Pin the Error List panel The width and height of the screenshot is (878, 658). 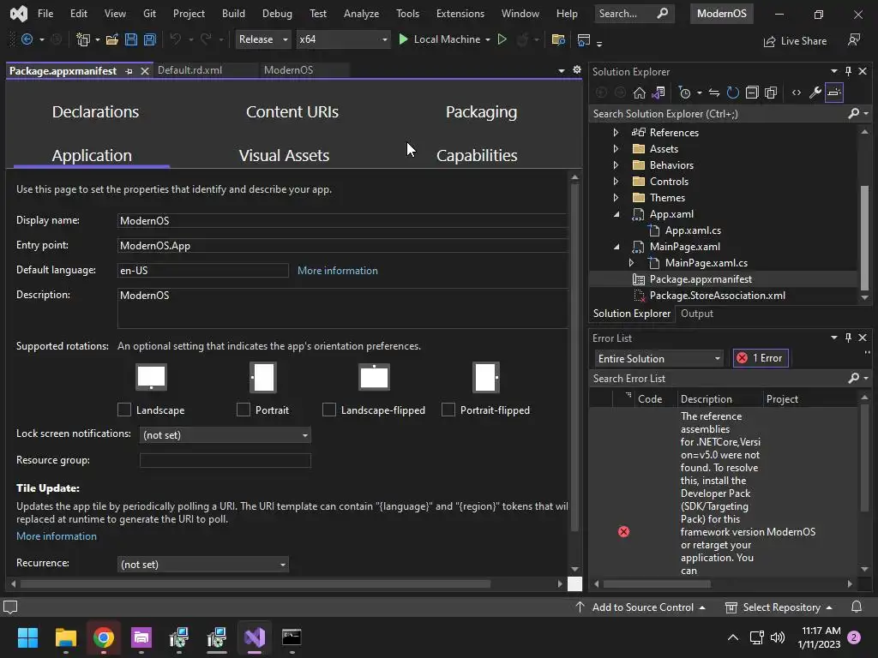pos(848,338)
